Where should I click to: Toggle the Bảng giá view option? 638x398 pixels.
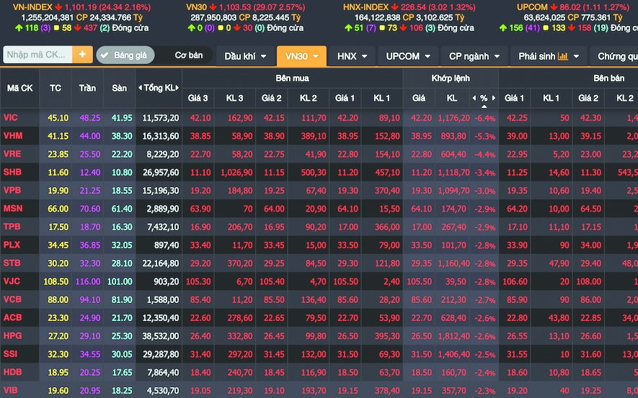(x=123, y=55)
